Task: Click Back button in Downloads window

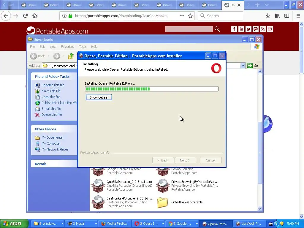Action: (38, 56)
